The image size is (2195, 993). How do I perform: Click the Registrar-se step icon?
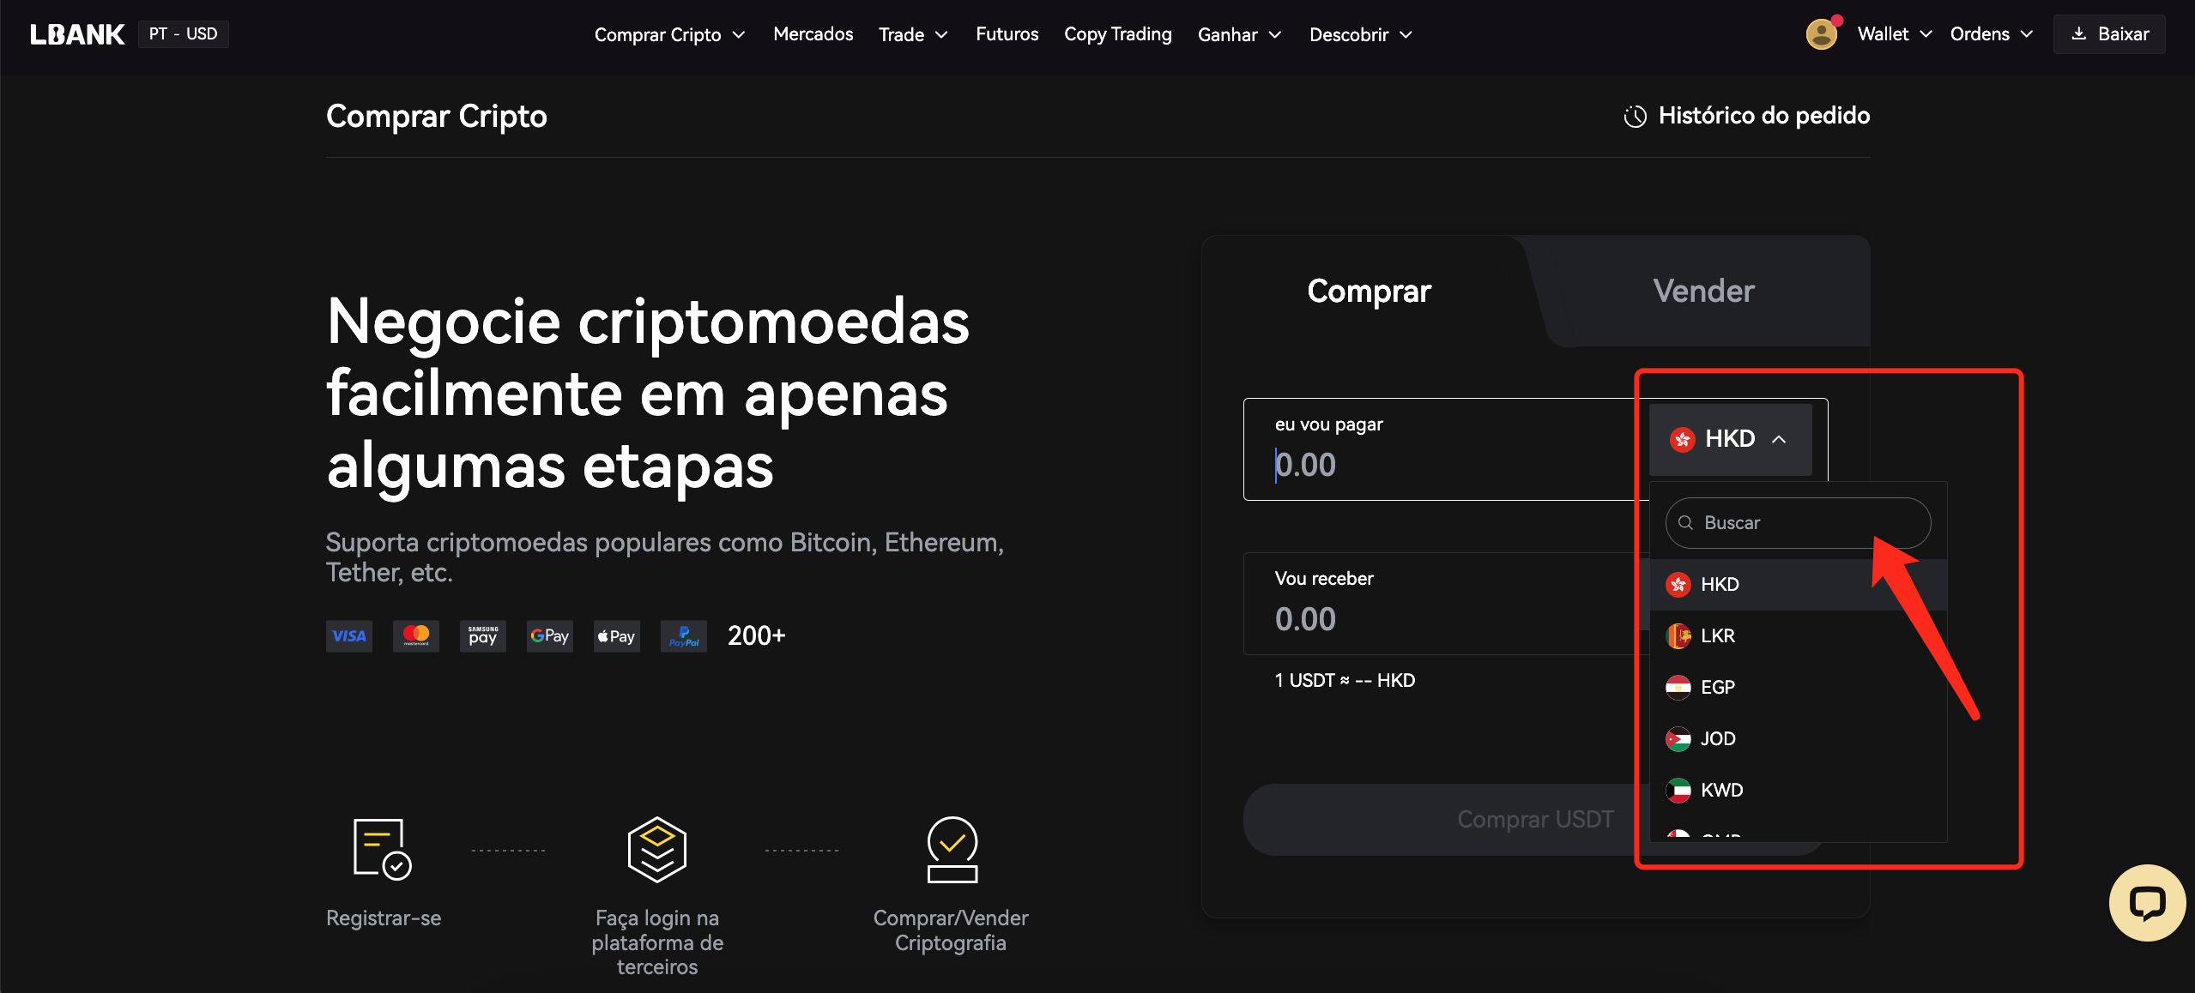coord(383,849)
